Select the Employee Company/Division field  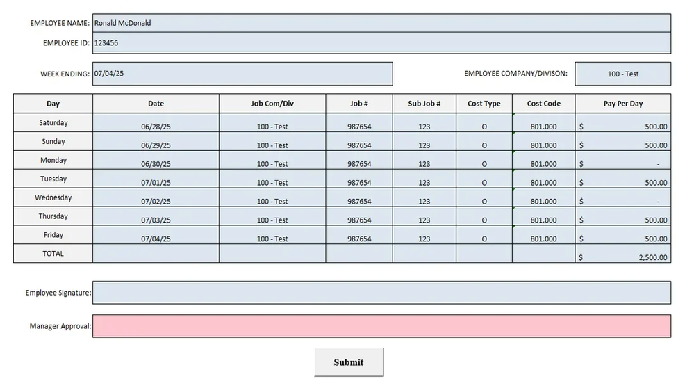coord(622,74)
